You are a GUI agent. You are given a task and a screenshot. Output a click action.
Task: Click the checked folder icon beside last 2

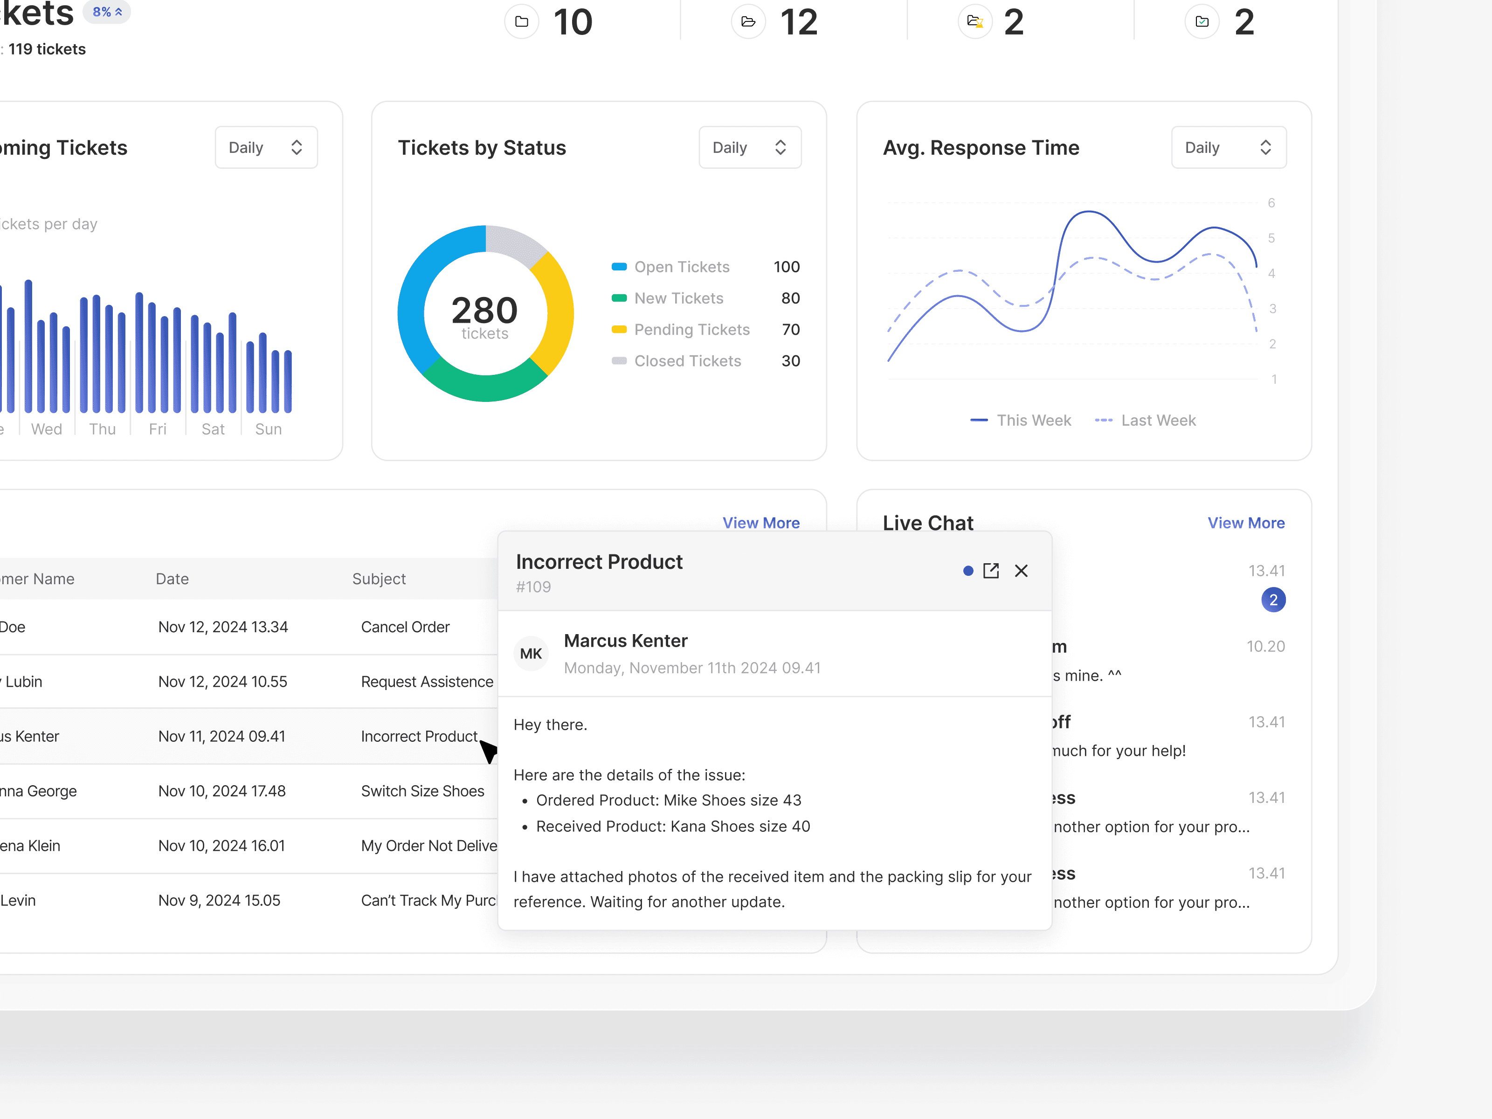click(1201, 21)
